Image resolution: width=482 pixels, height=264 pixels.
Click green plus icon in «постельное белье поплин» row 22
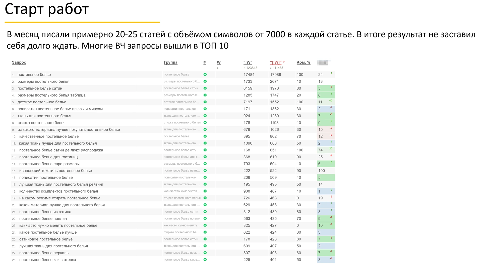click(x=205, y=219)
